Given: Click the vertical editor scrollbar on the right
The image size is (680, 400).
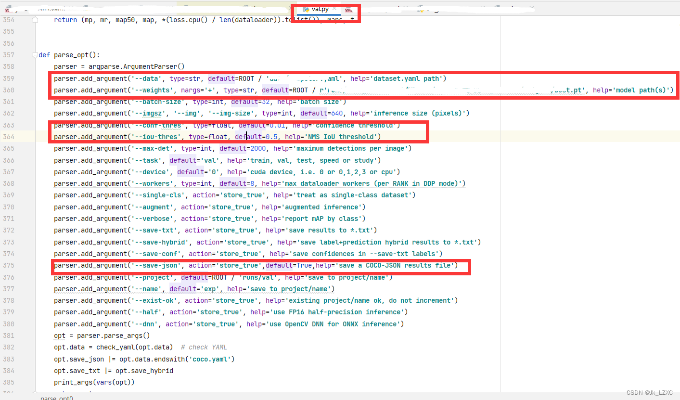Looking at the screenshot, I should click(678, 193).
